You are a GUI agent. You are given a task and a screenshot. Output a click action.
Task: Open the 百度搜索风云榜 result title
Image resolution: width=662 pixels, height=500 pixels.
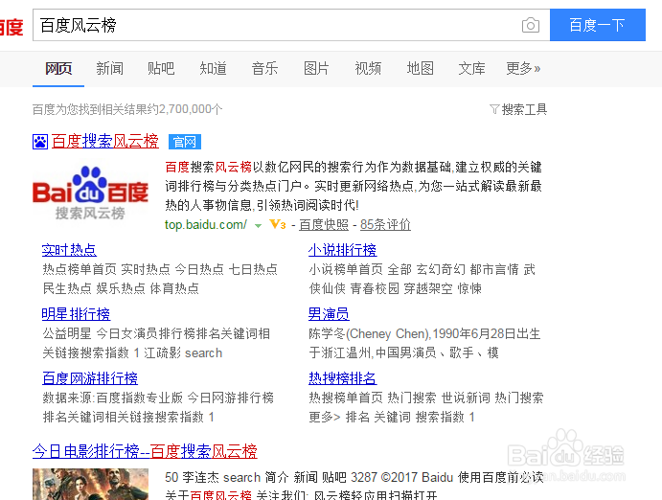[x=104, y=142]
